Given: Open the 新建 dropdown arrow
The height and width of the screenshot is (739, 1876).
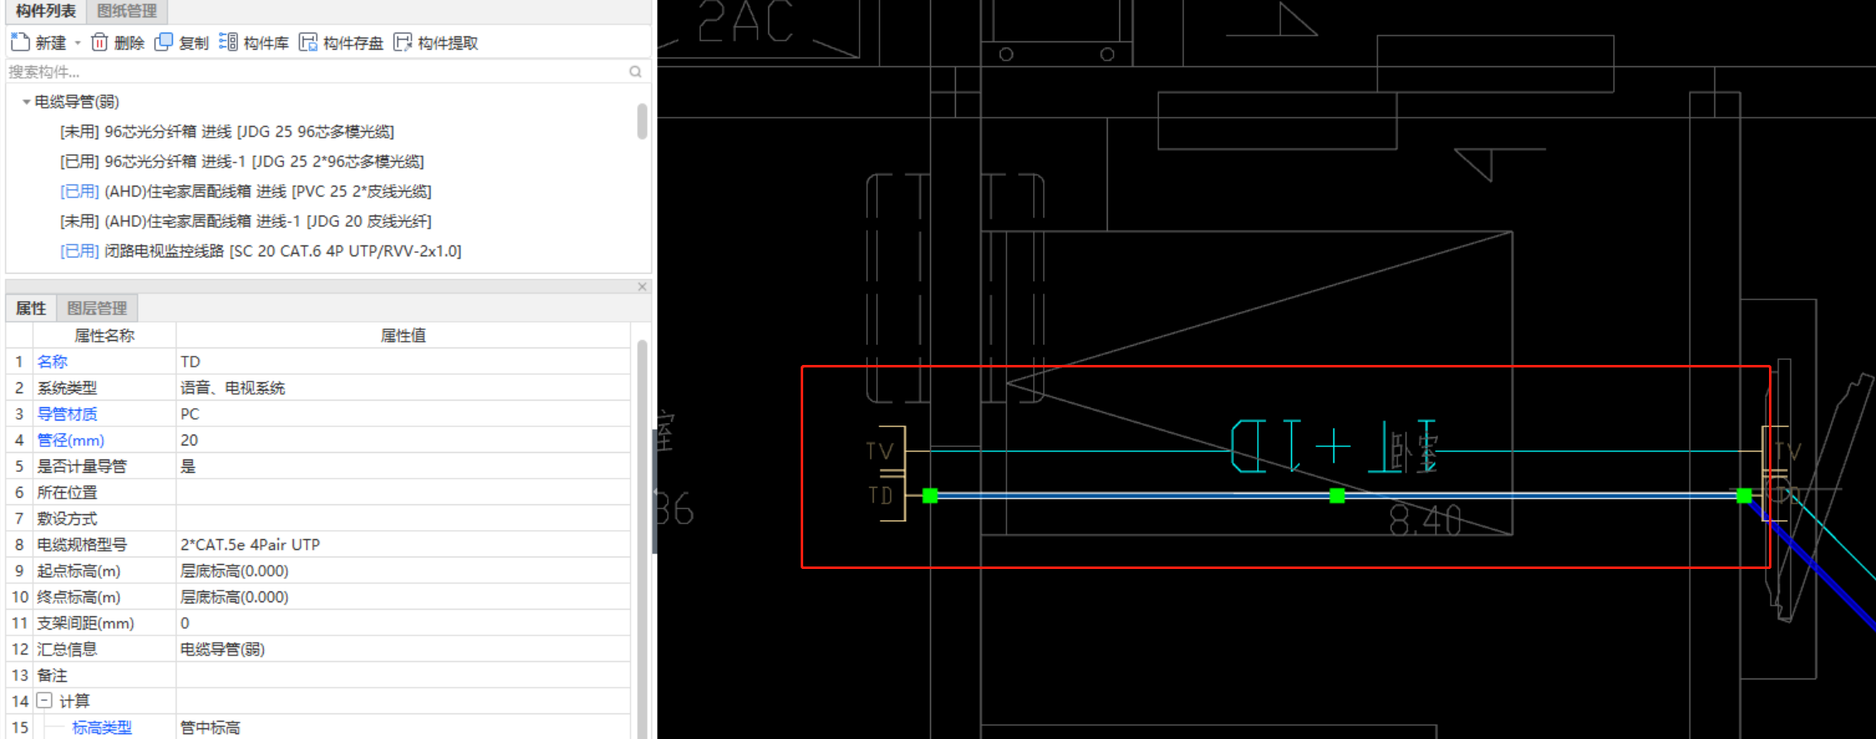Looking at the screenshot, I should (x=78, y=43).
